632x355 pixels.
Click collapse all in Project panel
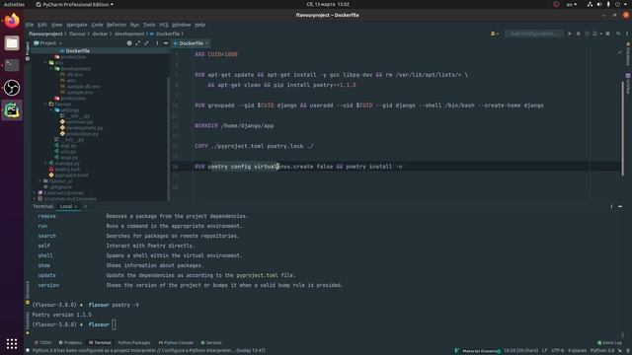pos(146,43)
